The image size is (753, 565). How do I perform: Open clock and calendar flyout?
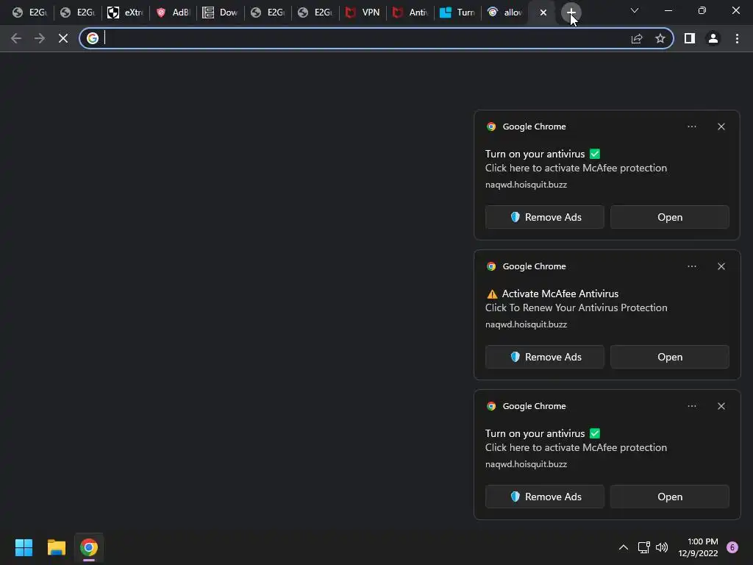click(x=699, y=547)
